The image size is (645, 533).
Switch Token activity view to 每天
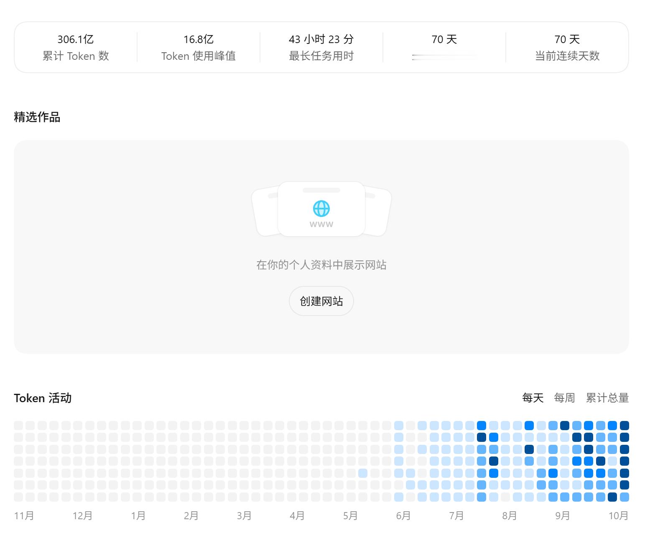tap(533, 398)
